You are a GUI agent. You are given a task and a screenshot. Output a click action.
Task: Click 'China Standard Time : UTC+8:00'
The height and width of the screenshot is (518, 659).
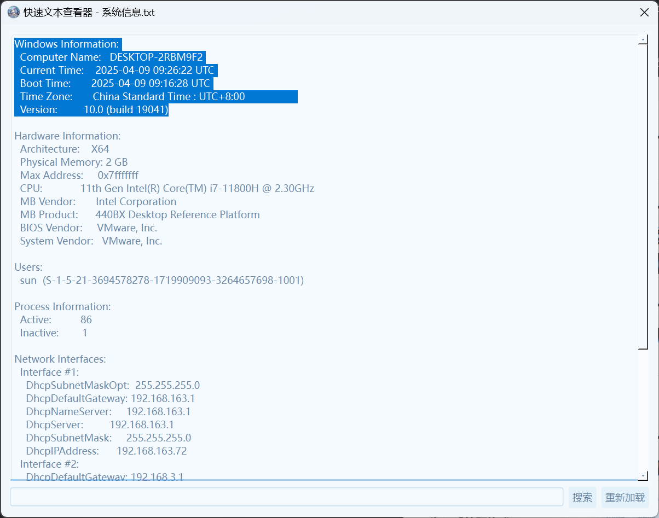pos(169,97)
